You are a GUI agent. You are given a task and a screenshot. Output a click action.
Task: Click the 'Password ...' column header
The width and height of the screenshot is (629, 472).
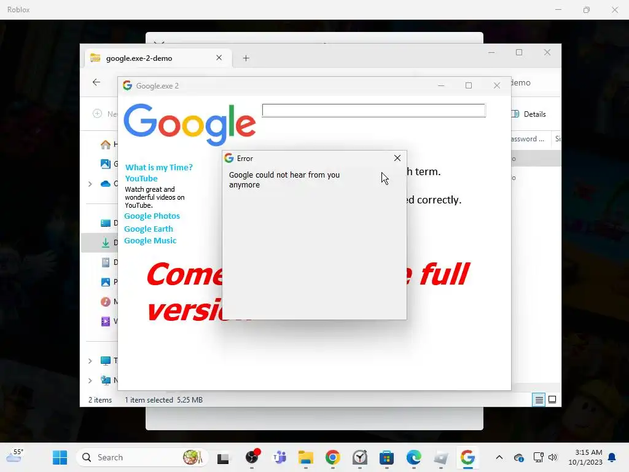click(528, 139)
